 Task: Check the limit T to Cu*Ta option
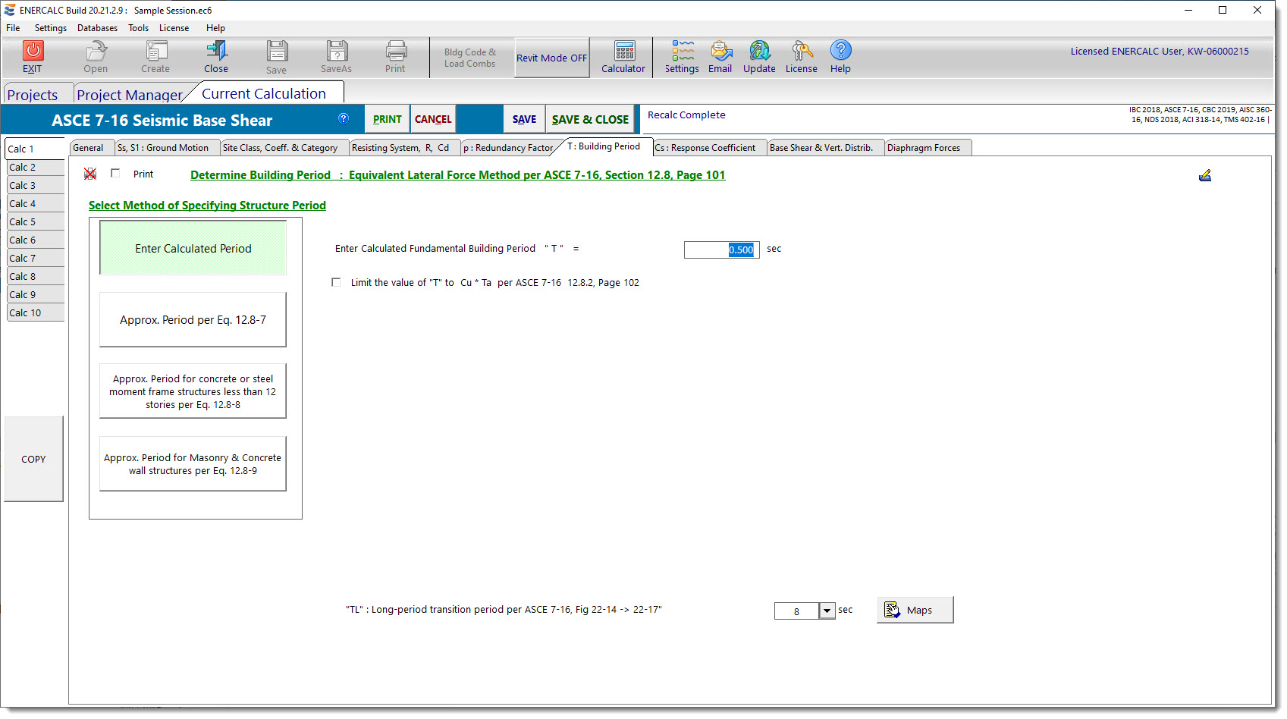coord(336,282)
